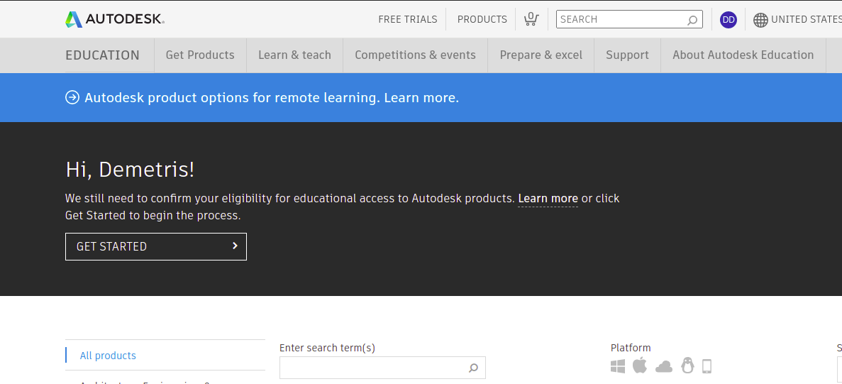Filter by Windows platform icon

click(618, 366)
